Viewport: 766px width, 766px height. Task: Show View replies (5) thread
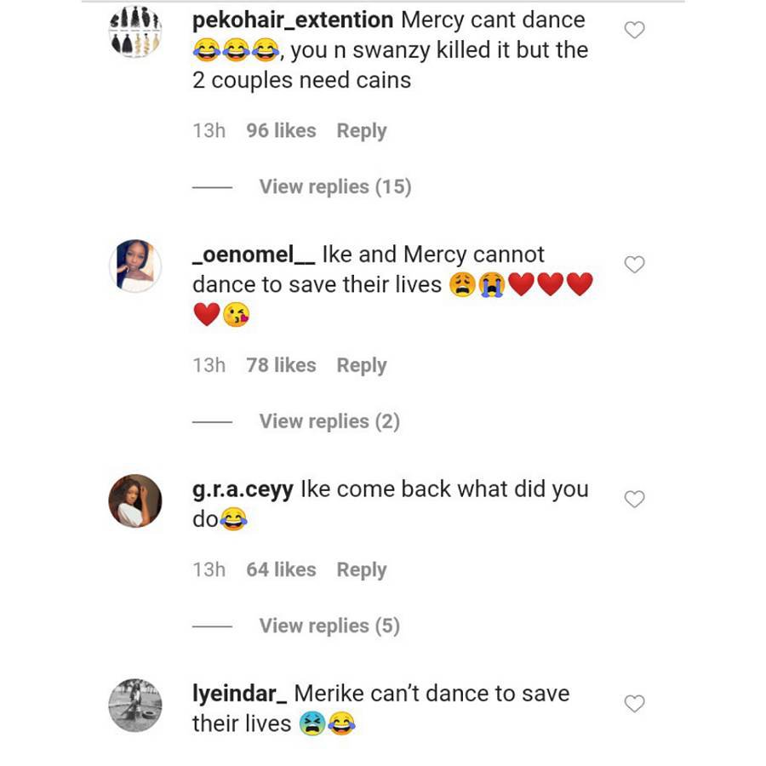tap(329, 626)
